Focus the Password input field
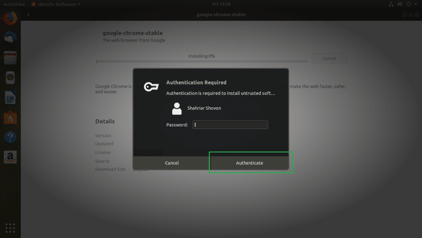 click(230, 125)
